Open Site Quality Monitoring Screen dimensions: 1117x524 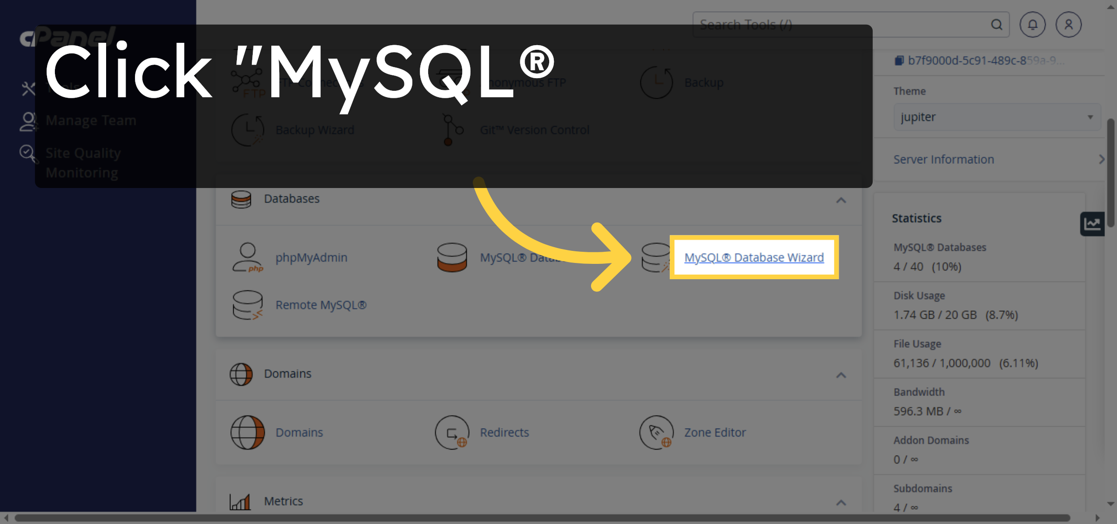click(x=83, y=162)
